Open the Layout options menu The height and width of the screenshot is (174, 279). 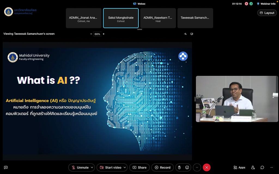pyautogui.click(x=267, y=13)
